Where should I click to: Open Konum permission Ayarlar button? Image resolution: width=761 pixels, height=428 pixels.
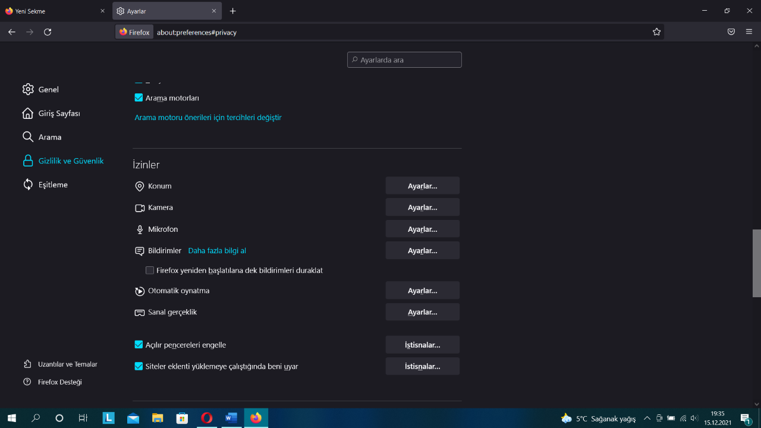tap(423, 185)
